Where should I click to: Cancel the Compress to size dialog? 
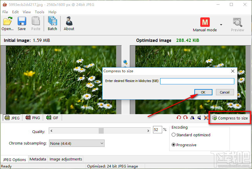point(225,92)
